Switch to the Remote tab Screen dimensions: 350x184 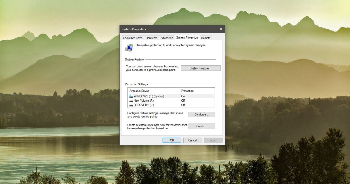tap(206, 38)
